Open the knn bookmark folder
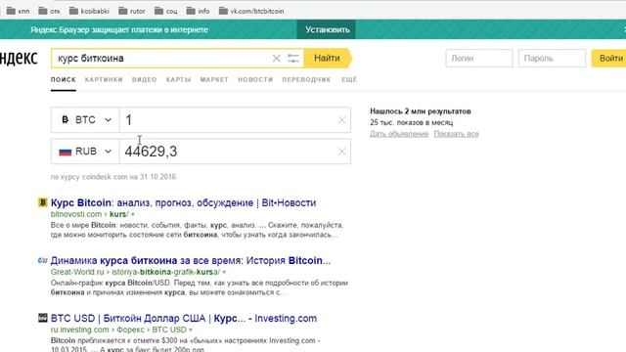The image size is (626, 352). (x=19, y=11)
